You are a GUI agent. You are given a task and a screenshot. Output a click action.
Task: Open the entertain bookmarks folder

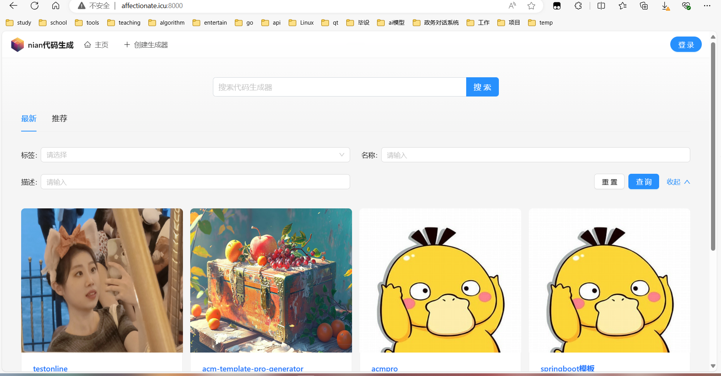(210, 23)
